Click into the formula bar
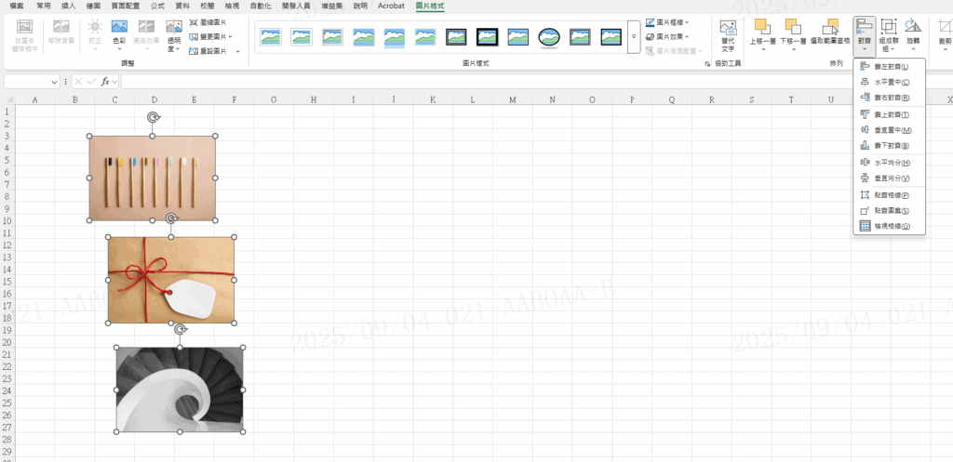This screenshot has width=953, height=462. (537, 82)
